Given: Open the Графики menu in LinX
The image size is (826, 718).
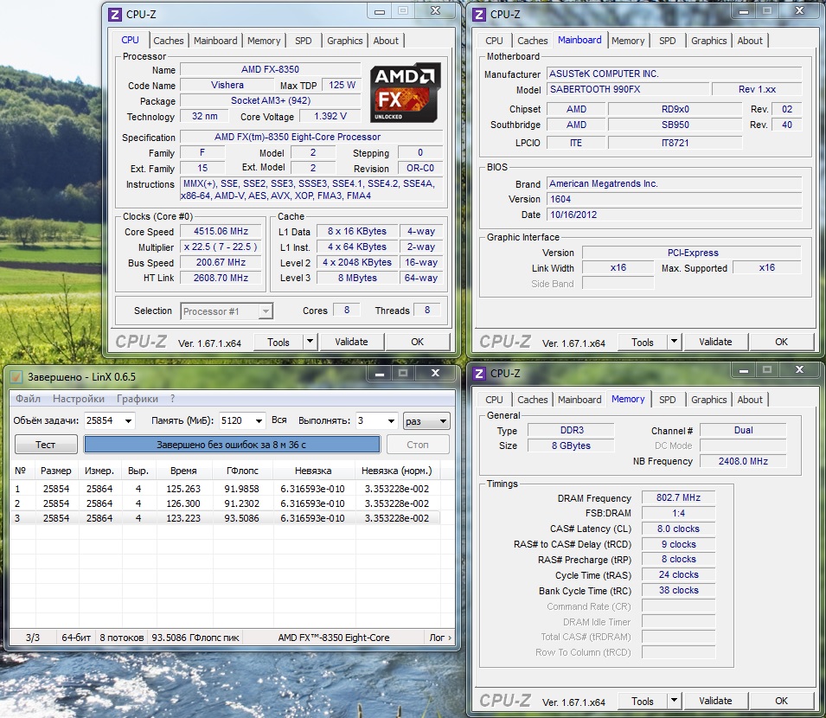Looking at the screenshot, I should pos(138,399).
